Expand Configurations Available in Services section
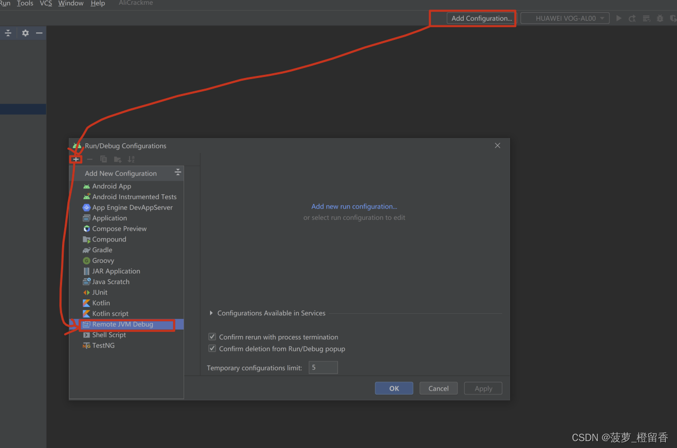677x448 pixels. point(211,313)
